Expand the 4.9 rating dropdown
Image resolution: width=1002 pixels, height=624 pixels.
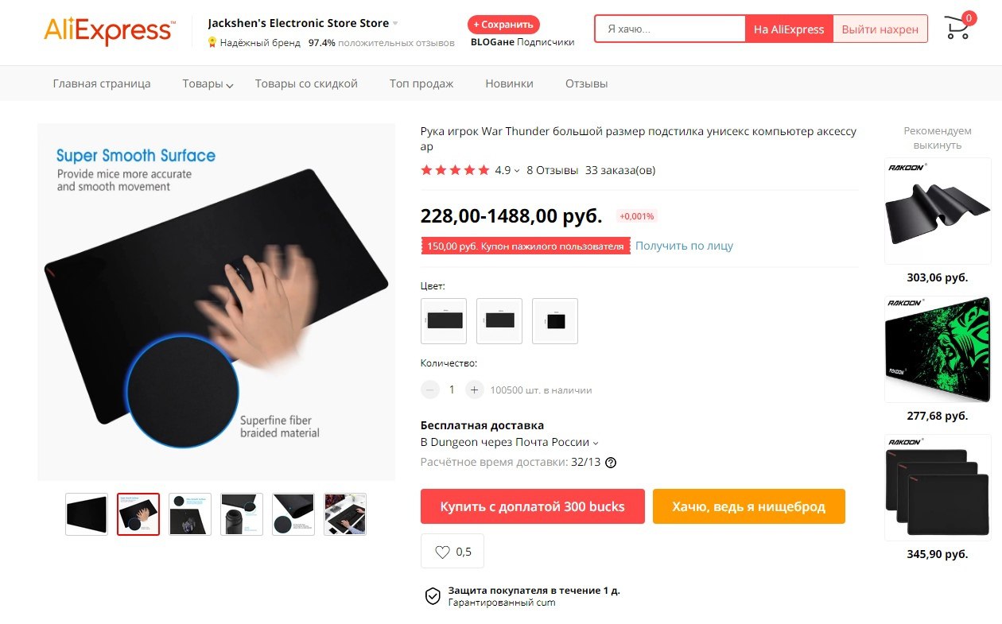click(x=517, y=171)
